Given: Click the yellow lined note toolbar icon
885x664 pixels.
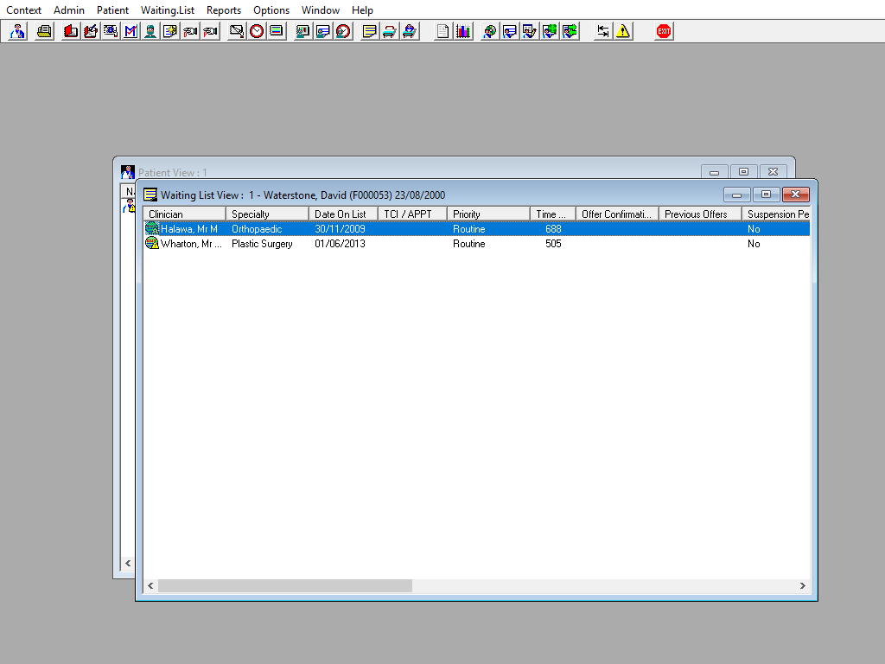Looking at the screenshot, I should [369, 31].
